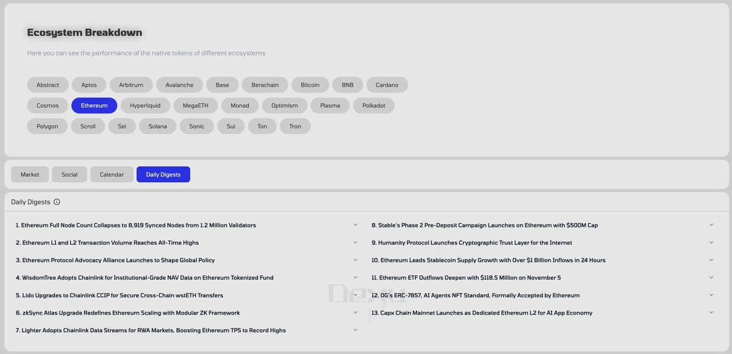Click the Daily Digests info icon
This screenshot has width=732, height=354.
(x=57, y=202)
